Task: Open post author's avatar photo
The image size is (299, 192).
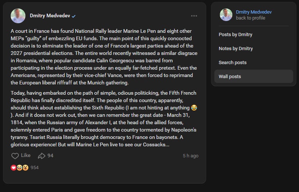Action: (x=18, y=16)
